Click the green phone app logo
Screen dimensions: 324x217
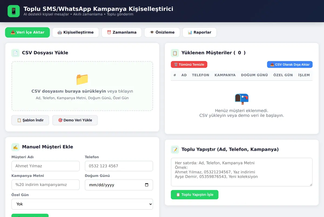coord(13,11)
